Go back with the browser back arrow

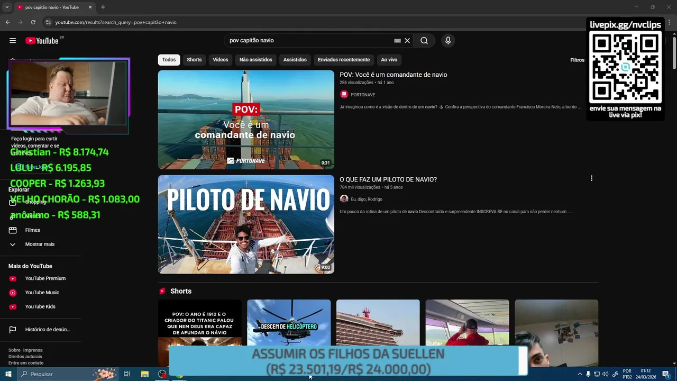point(7,22)
